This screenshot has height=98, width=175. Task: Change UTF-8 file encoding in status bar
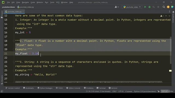pos(121,91)
